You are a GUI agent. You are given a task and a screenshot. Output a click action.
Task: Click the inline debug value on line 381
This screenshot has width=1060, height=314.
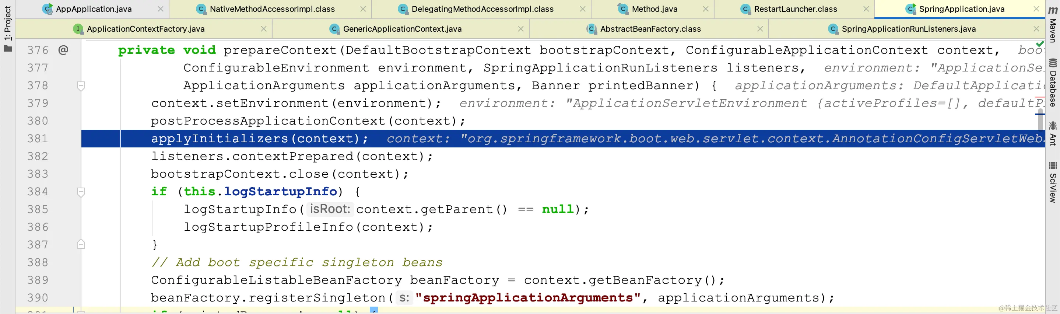(x=715, y=139)
